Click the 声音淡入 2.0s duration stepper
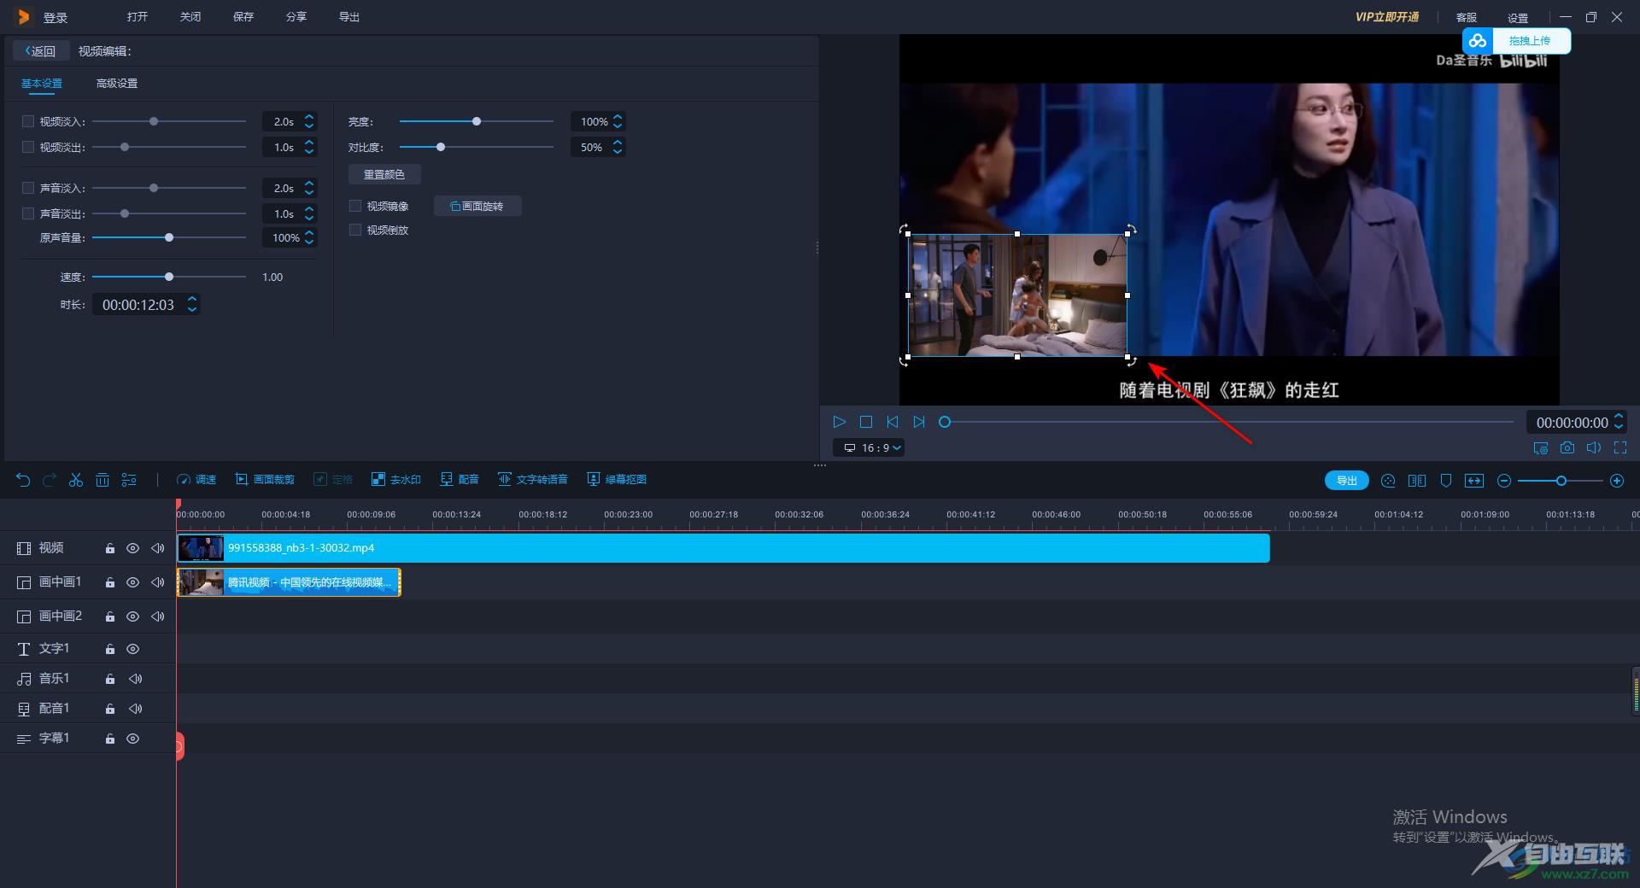 [309, 188]
